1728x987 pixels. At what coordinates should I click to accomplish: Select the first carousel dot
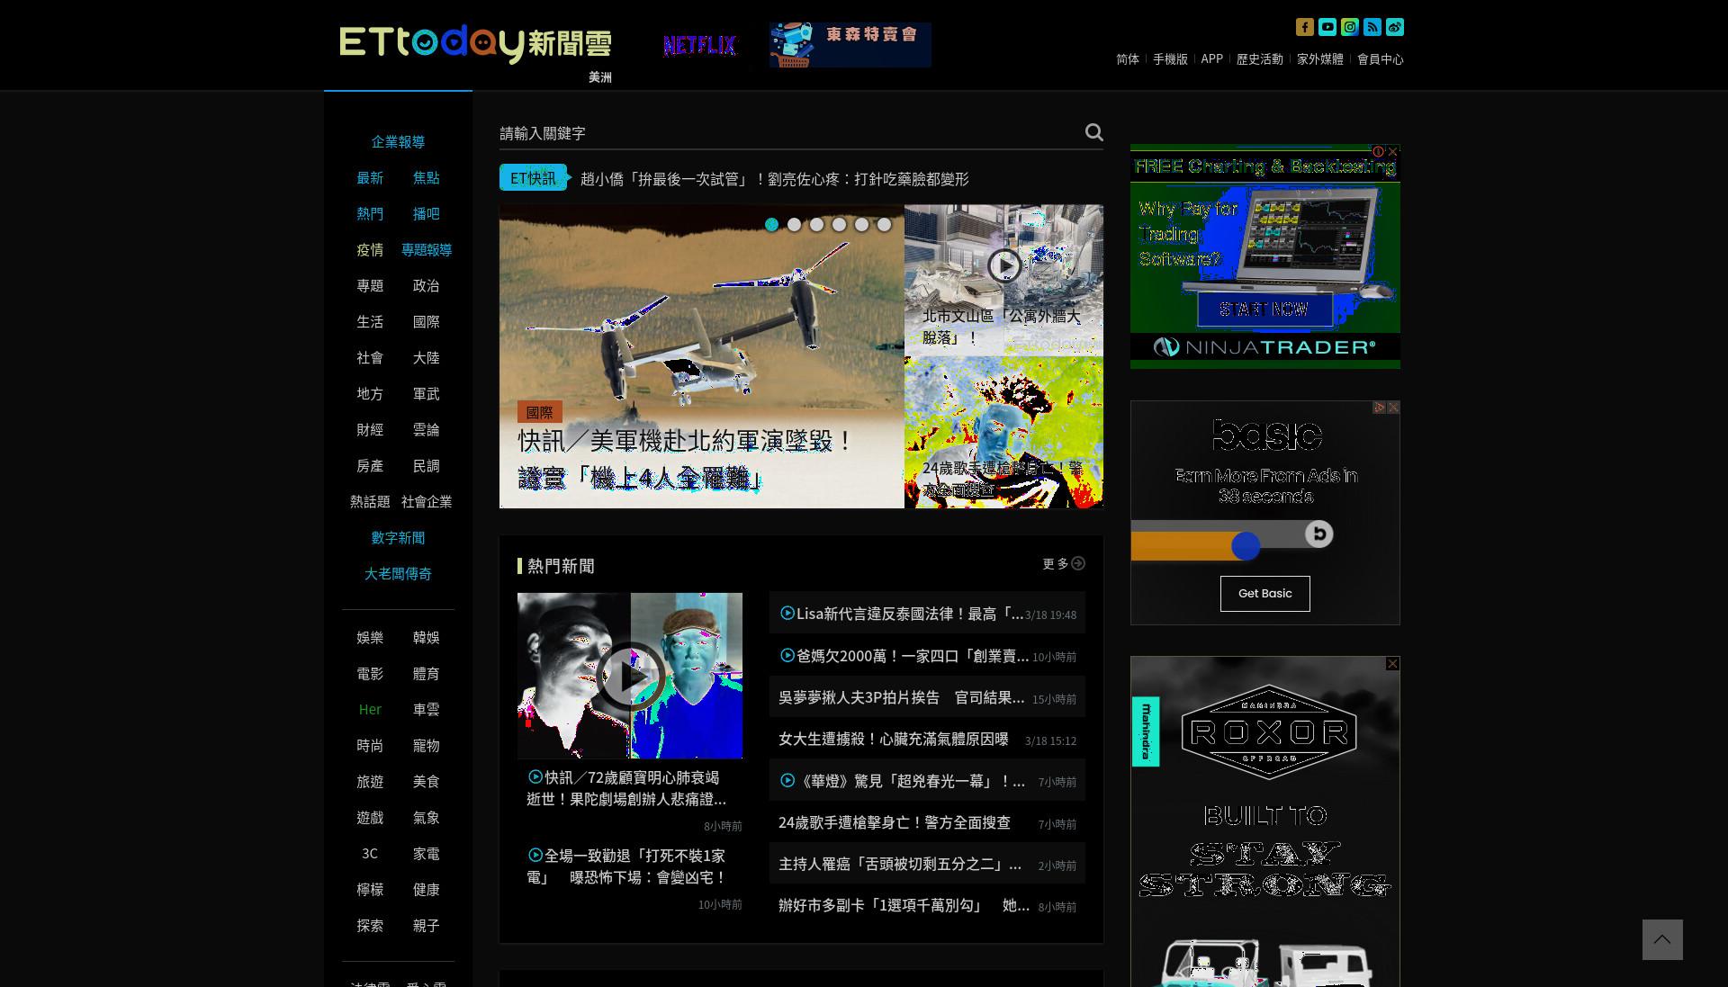771,225
